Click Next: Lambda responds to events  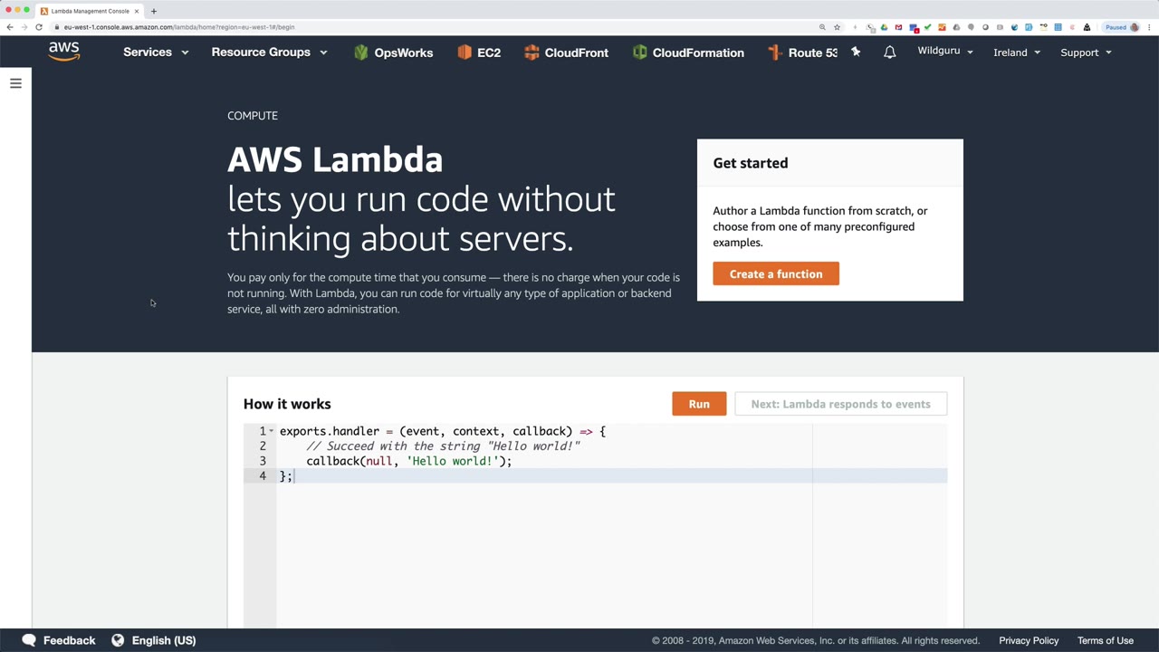point(840,404)
